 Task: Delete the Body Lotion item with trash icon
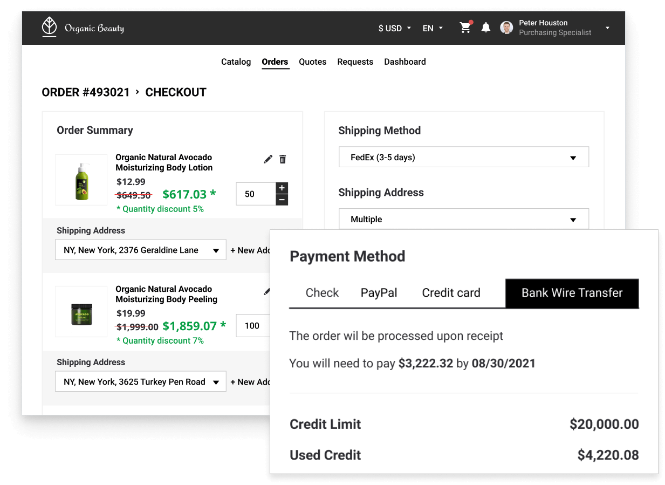[x=283, y=159]
